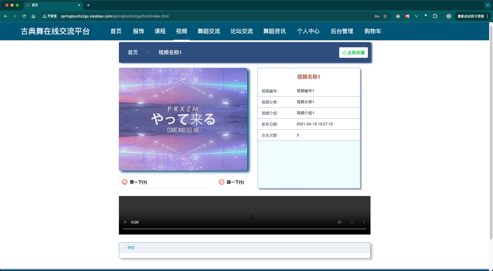Reload the current page
Screen dimensions: 493x271
click(24, 16)
